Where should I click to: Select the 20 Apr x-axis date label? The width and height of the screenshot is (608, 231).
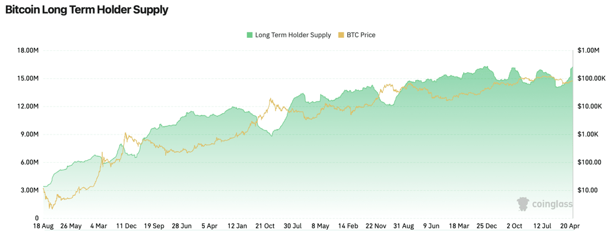click(571, 225)
